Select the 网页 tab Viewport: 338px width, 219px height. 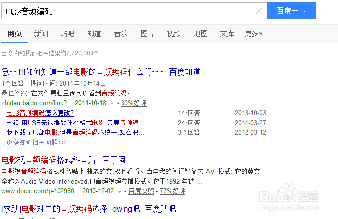[x=15, y=33]
